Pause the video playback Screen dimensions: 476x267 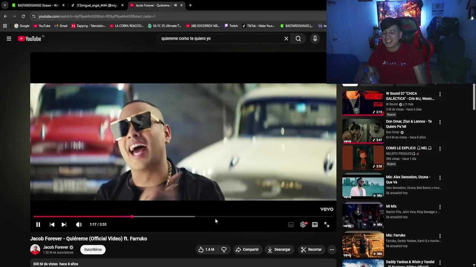click(38, 224)
